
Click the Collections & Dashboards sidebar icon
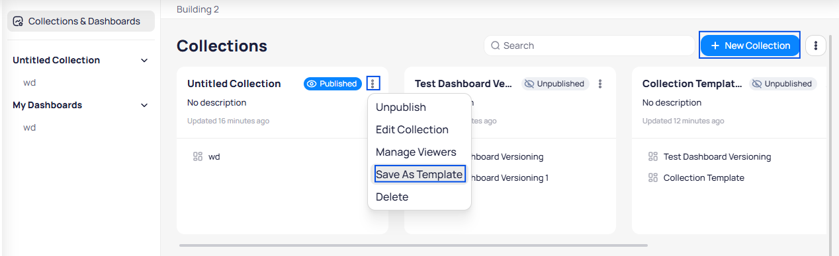[19, 21]
